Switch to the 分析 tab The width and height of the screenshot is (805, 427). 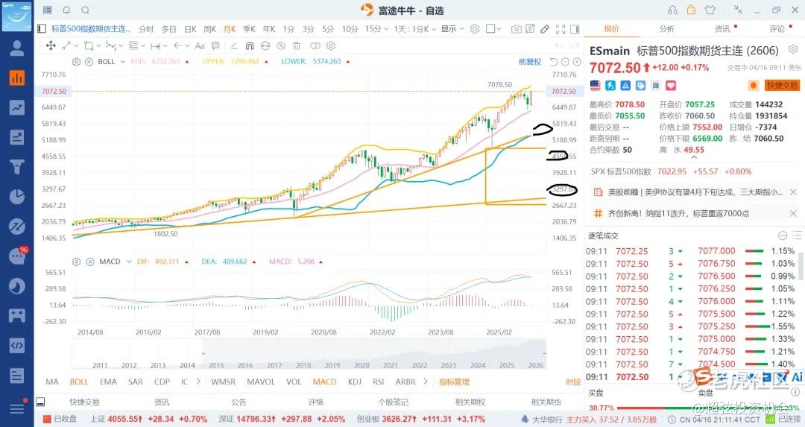coord(666,29)
